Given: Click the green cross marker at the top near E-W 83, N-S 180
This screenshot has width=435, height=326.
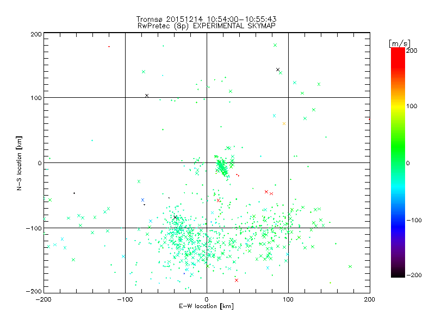Looking at the screenshot, I should (x=275, y=45).
